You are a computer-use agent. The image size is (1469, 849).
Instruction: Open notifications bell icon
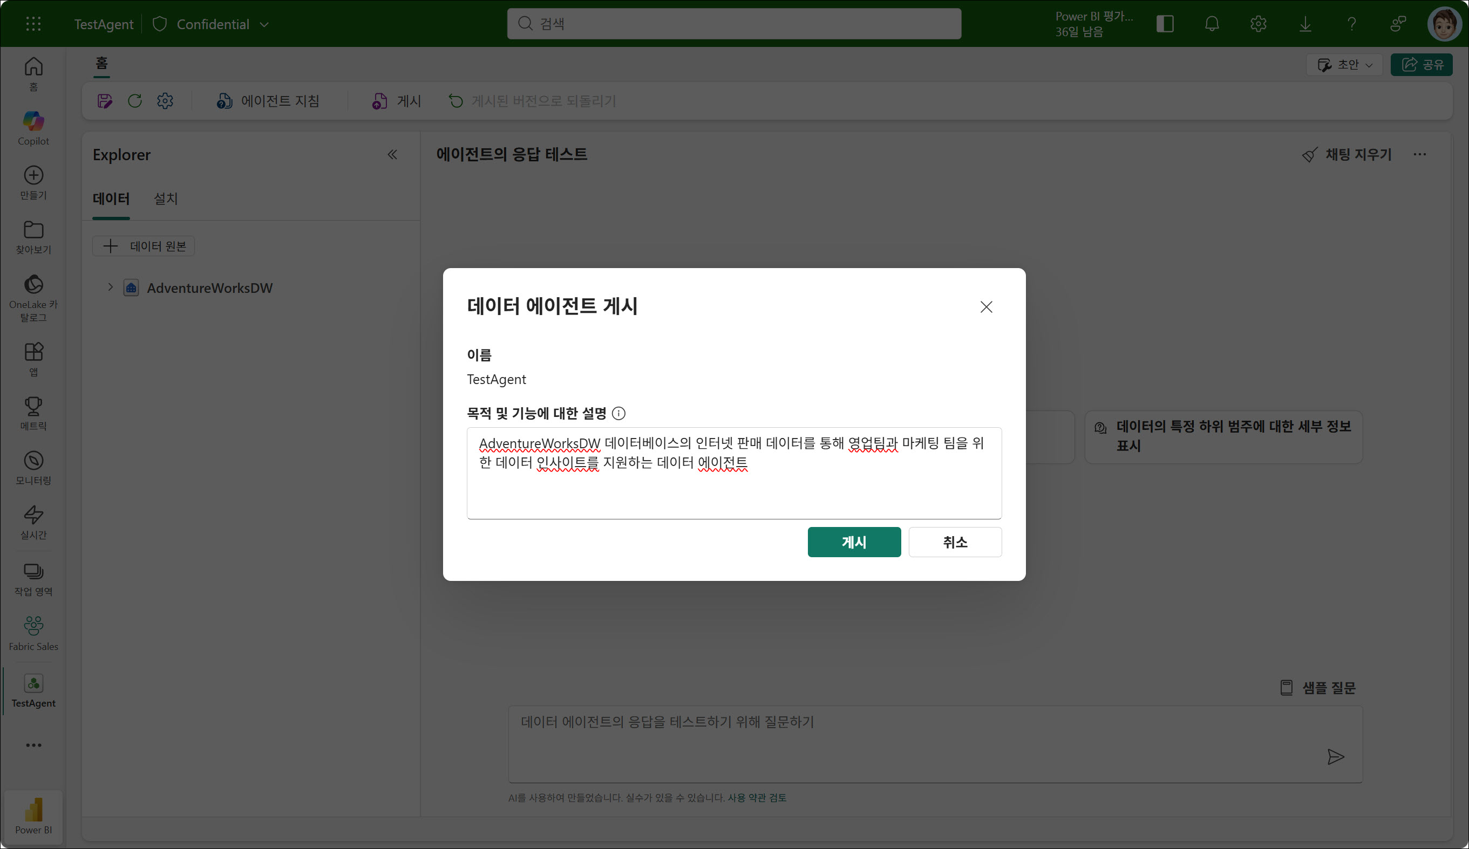pyautogui.click(x=1212, y=24)
